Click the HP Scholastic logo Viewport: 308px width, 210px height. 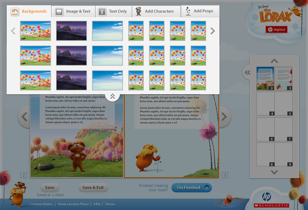pos(271,200)
